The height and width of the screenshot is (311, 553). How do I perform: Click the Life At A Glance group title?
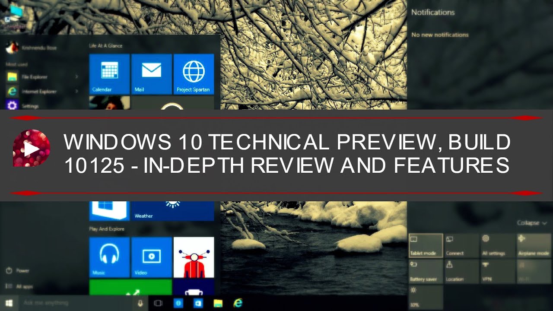click(106, 46)
